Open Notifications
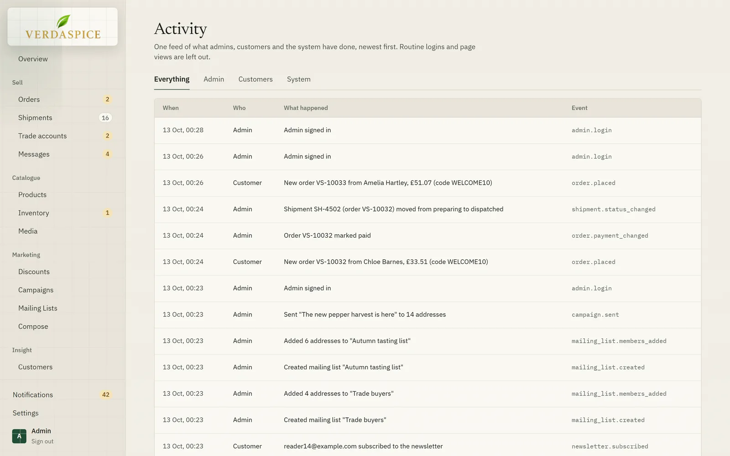 coord(33,395)
